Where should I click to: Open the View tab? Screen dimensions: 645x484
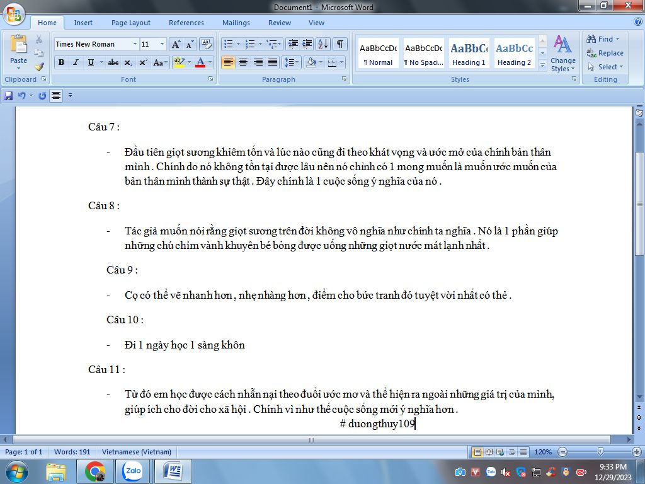pos(316,23)
